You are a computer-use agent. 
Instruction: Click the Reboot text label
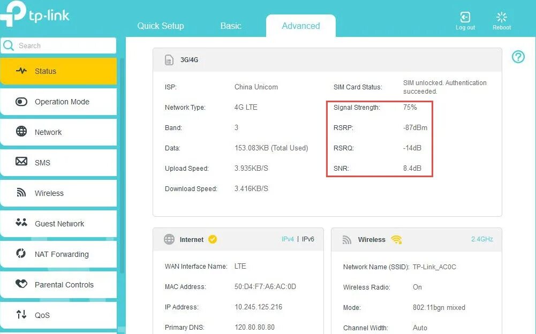click(x=502, y=27)
